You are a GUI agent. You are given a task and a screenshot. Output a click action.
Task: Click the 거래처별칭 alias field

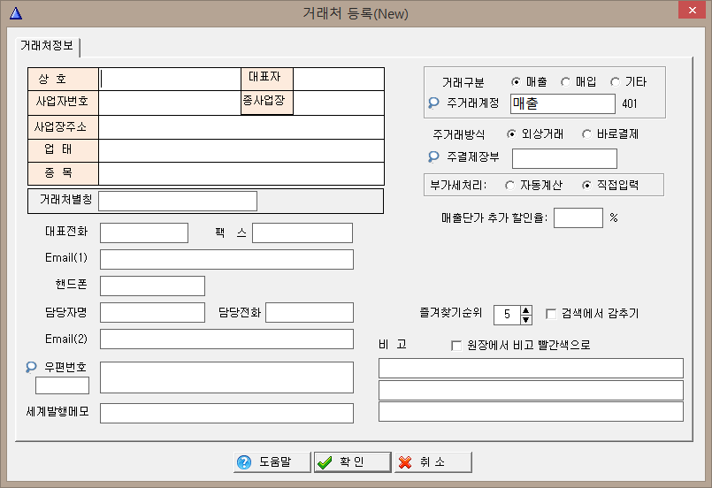178,201
